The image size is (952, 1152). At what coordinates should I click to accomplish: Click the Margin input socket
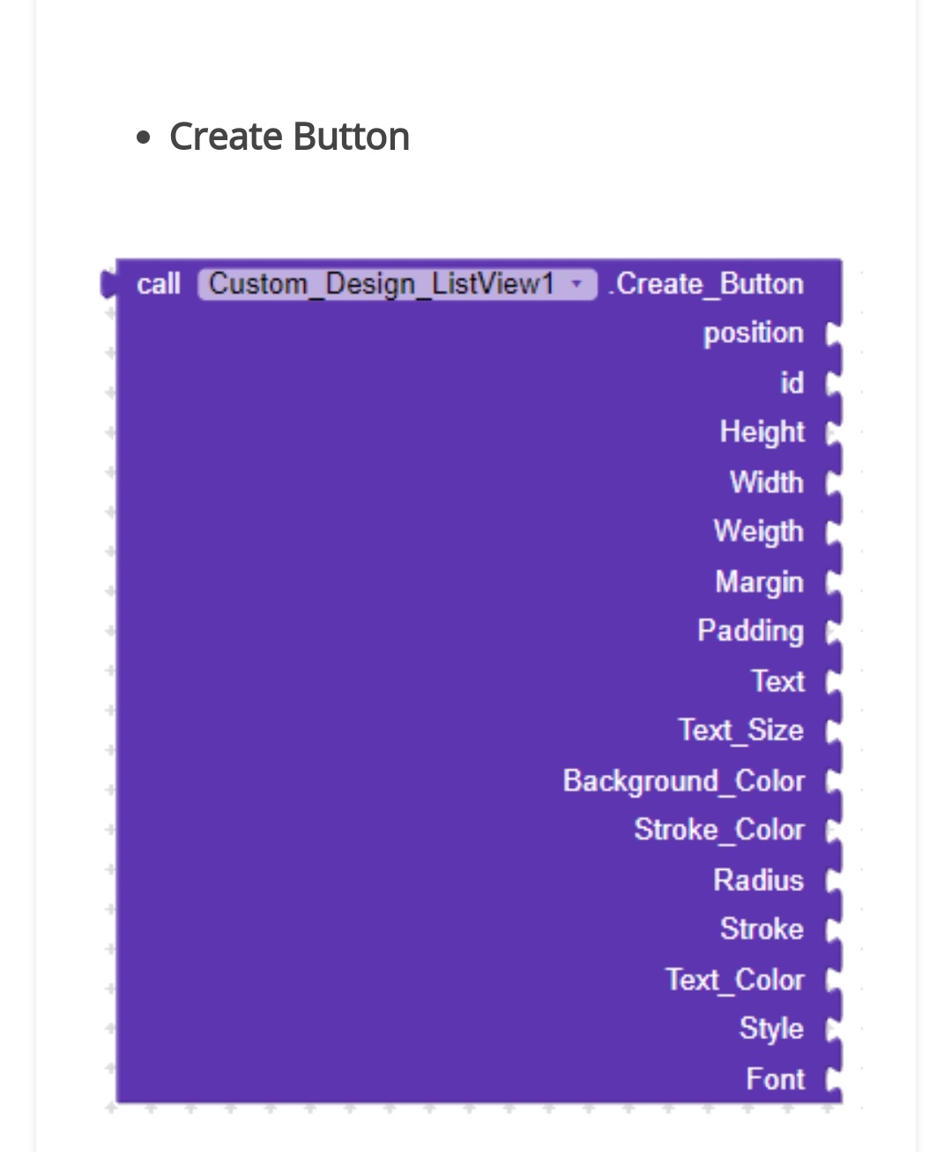833,583
